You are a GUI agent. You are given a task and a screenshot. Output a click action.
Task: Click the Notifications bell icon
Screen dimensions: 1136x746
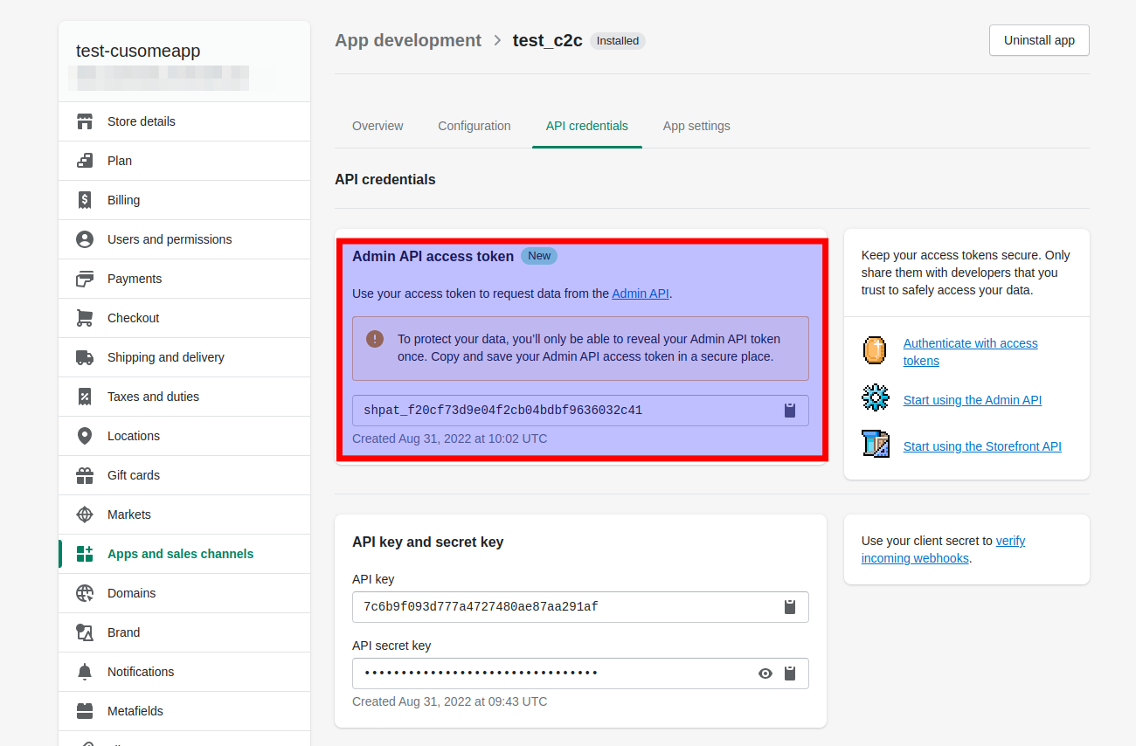tap(85, 672)
